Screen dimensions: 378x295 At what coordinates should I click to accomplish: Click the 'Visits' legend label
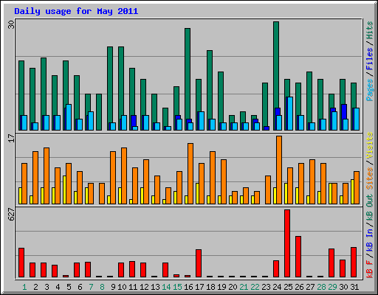click(370, 146)
